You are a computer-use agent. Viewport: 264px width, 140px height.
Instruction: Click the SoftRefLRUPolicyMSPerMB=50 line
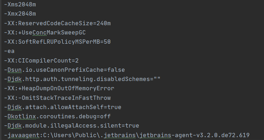(x=57, y=42)
